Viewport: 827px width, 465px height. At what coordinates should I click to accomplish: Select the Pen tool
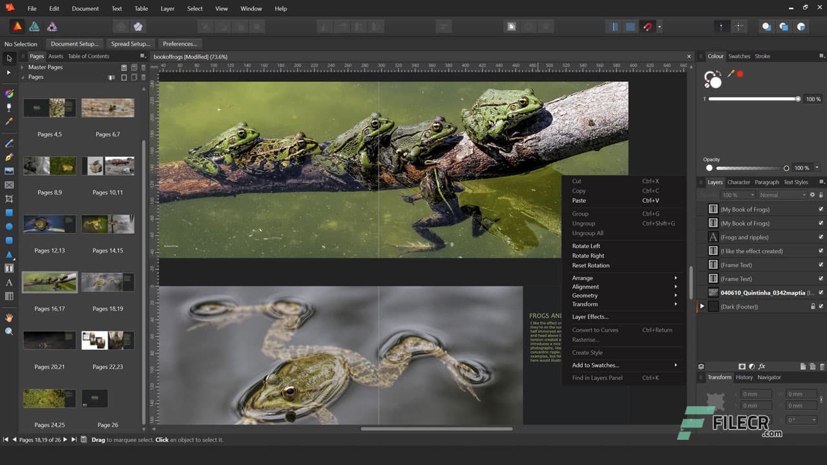coord(8,158)
